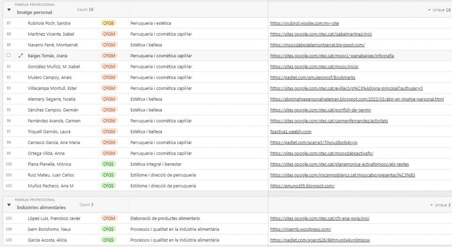
Task: Collapse the Indústries alimentàries group
Action: pyautogui.click(x=9, y=205)
